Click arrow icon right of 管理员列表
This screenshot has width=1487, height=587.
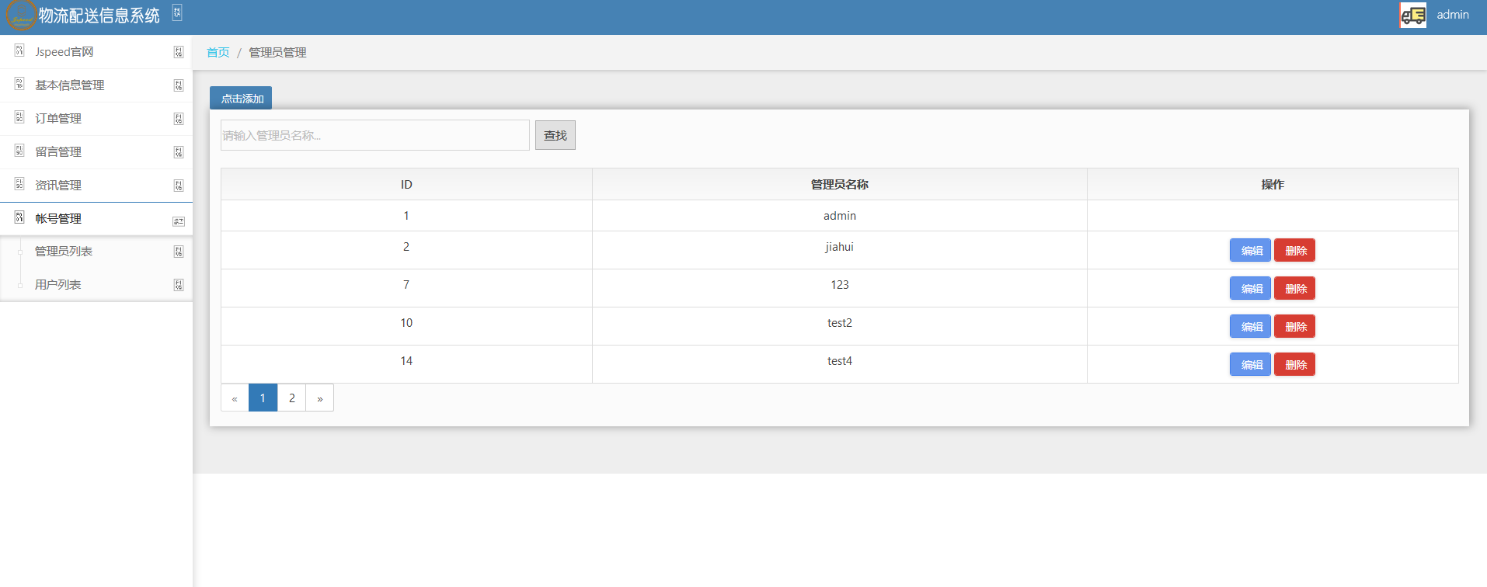(x=179, y=252)
